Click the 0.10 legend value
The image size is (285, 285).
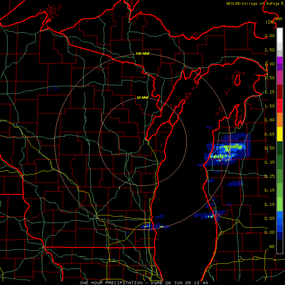269,205
